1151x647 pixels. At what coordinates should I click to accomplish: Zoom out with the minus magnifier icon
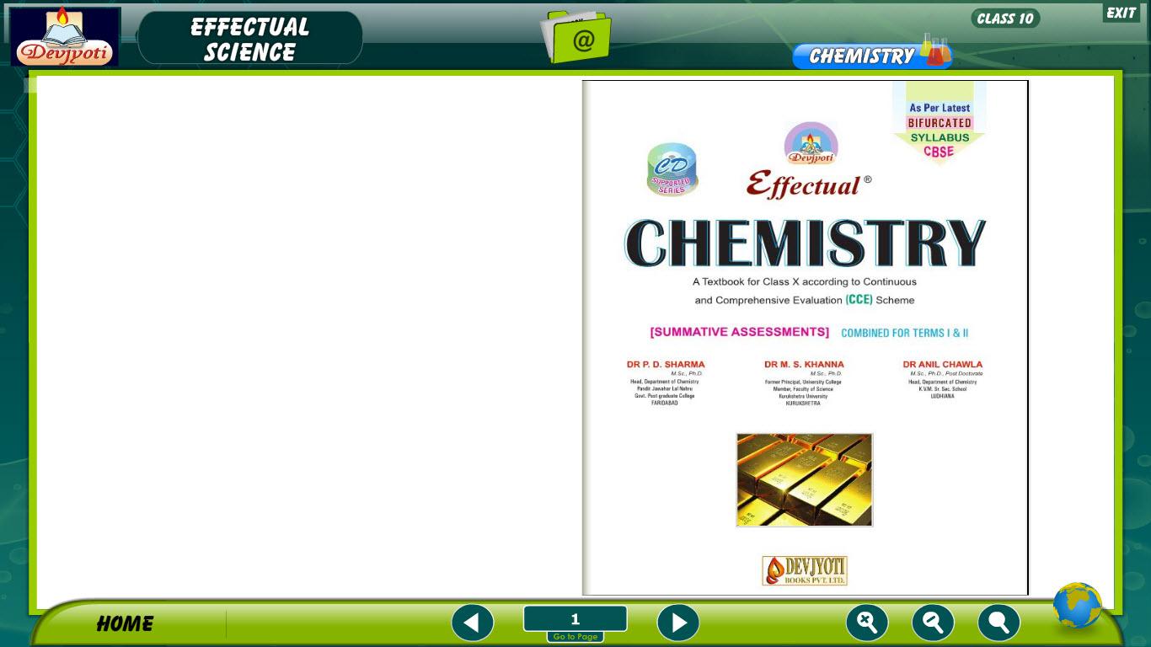pos(933,623)
